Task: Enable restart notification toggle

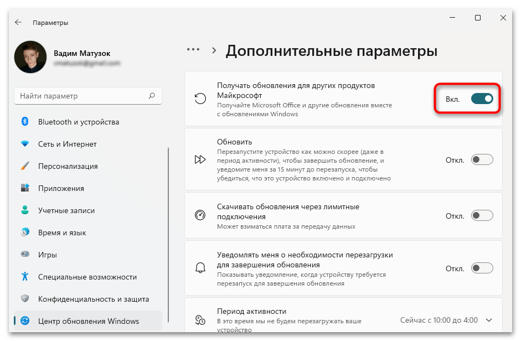Action: tap(482, 268)
